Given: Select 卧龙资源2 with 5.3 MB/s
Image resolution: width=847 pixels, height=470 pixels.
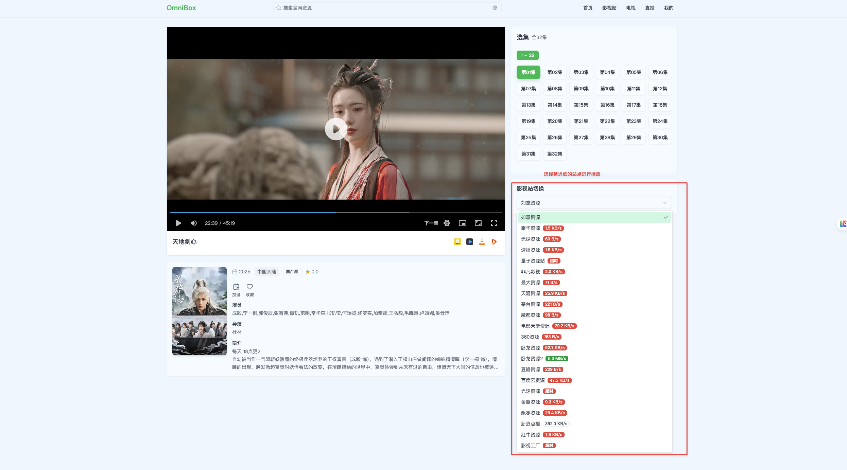Looking at the screenshot, I should [594, 359].
